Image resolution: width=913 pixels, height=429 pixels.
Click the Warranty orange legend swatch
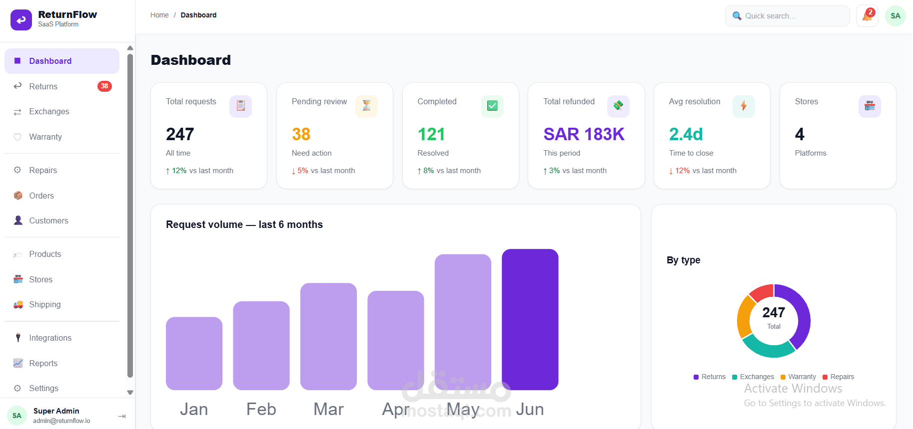(x=783, y=377)
